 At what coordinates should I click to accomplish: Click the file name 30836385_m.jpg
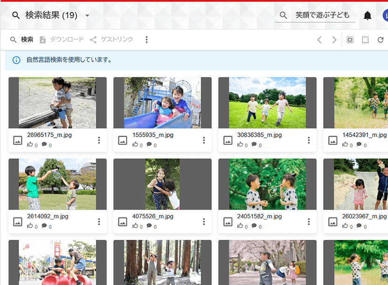pyautogui.click(x=259, y=135)
